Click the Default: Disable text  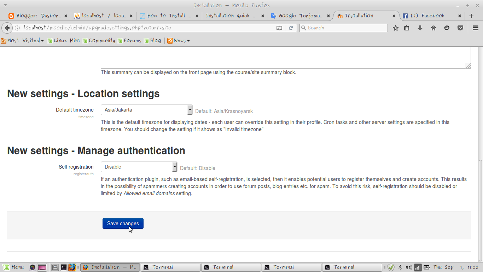click(x=198, y=168)
